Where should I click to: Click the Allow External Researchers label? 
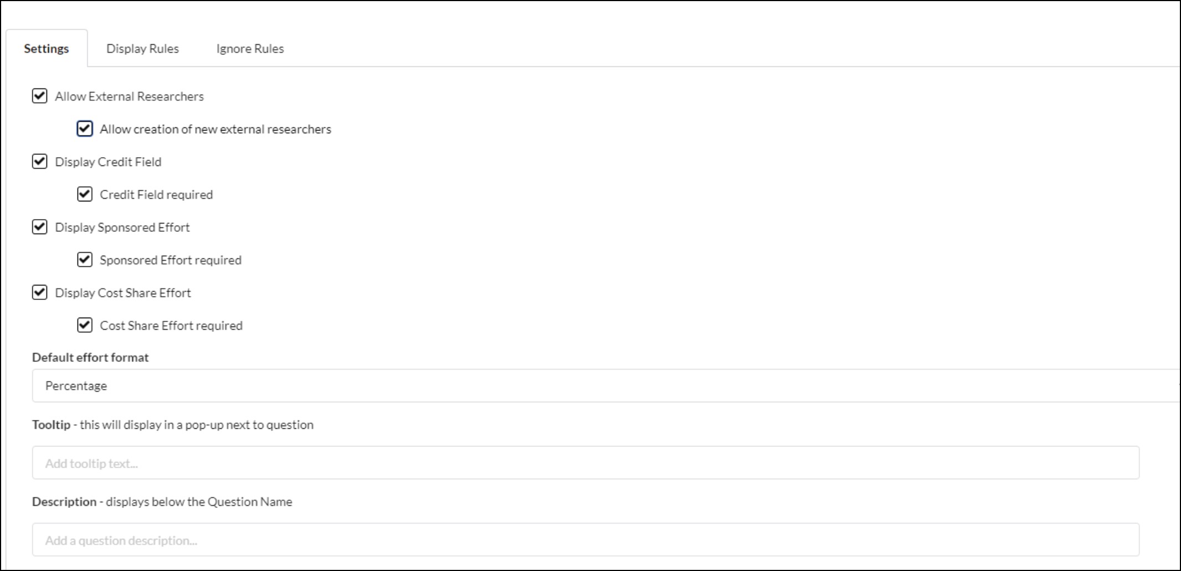tap(129, 96)
